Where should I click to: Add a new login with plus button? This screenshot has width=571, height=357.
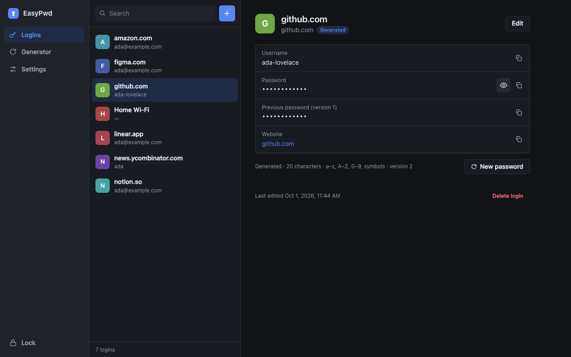pyautogui.click(x=227, y=13)
